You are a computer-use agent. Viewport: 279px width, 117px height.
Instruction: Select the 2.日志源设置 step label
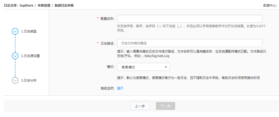tap(30, 56)
